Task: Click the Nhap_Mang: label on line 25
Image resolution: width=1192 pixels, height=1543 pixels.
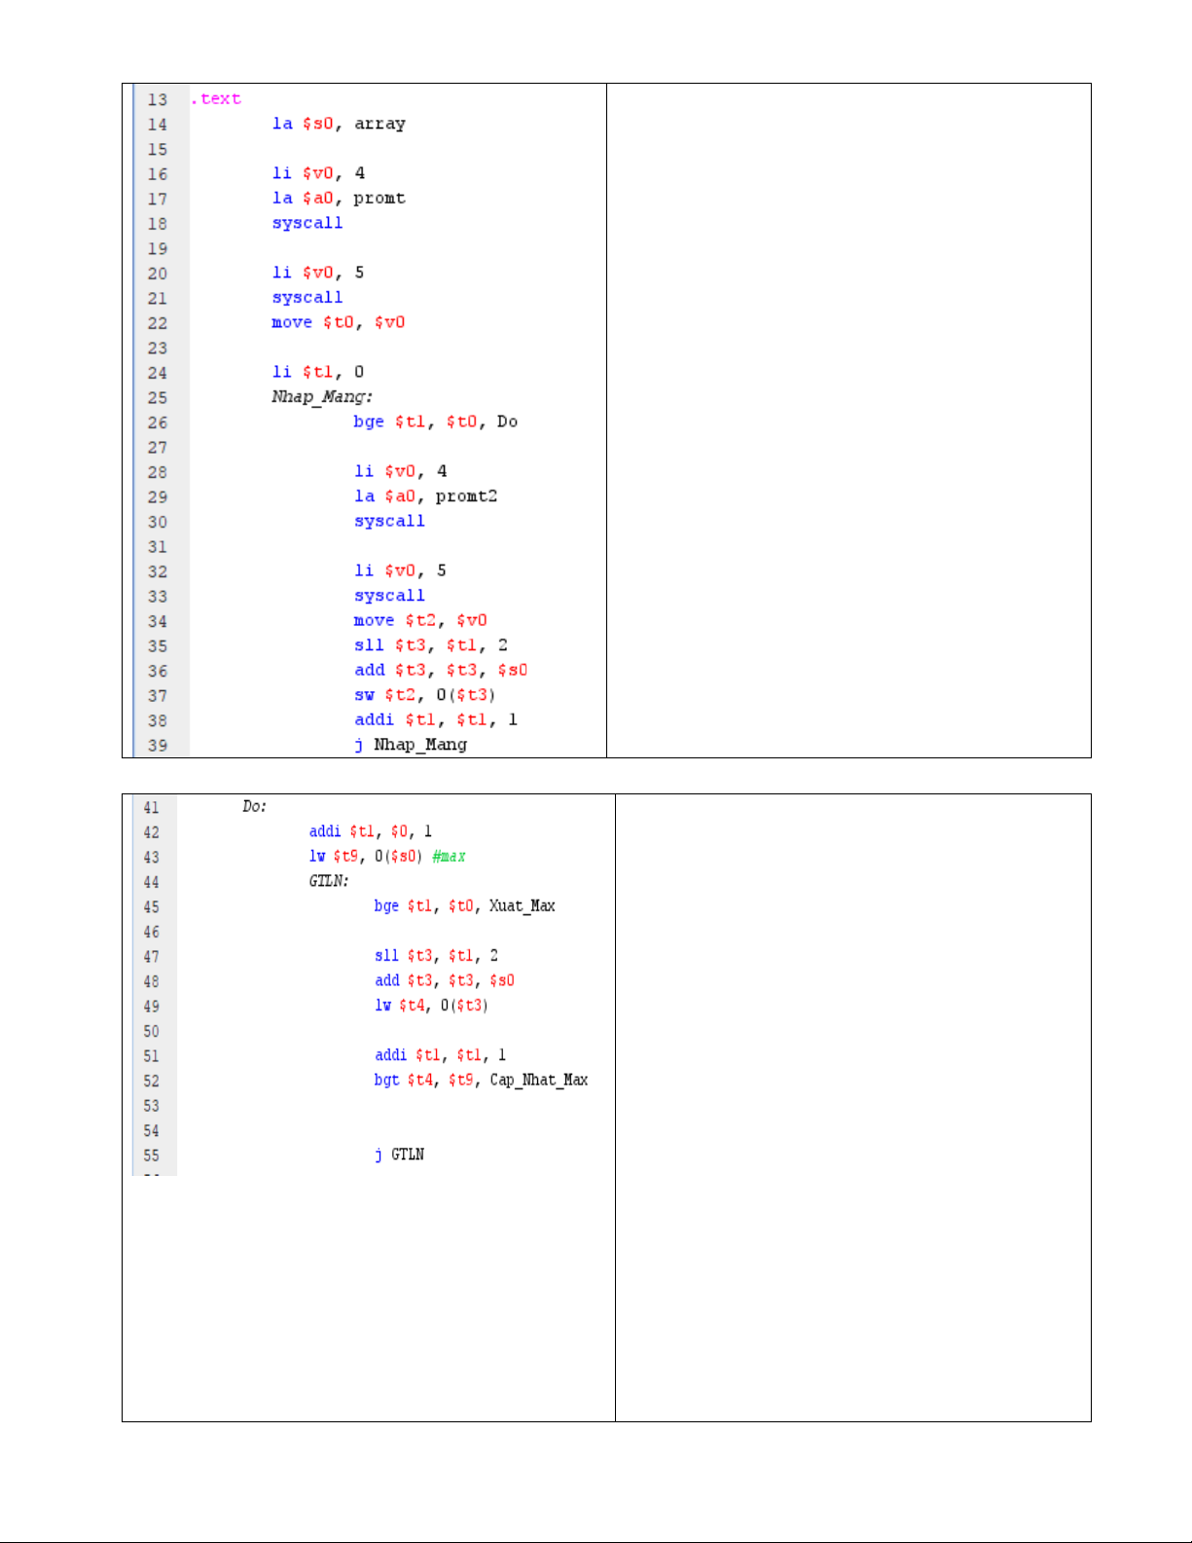Action: [321, 397]
